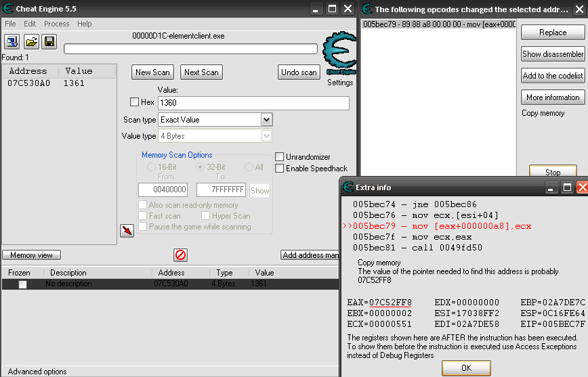Click the open process icon
Image resolution: width=588 pixels, height=377 pixels.
click(12, 42)
